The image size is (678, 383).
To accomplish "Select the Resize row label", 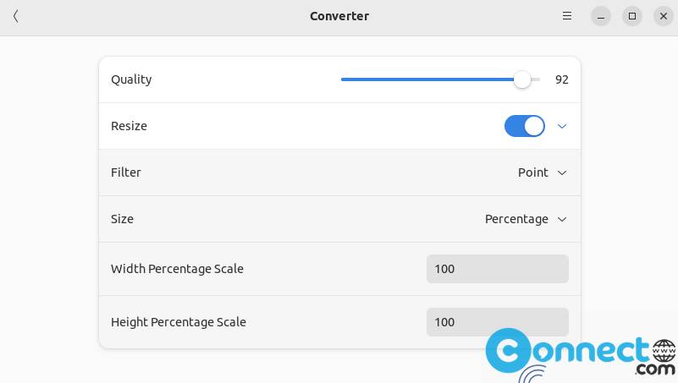I will coord(129,126).
